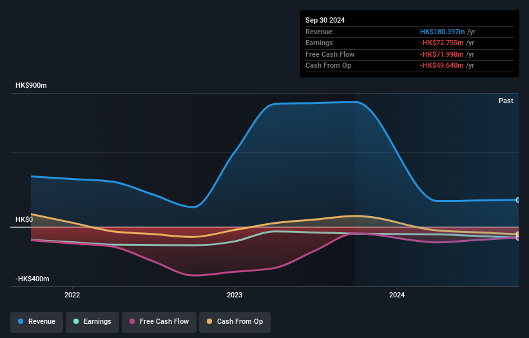Image resolution: width=529 pixels, height=338 pixels.
Task: Click the Cash From Op tooltip row label
Action: [328, 66]
